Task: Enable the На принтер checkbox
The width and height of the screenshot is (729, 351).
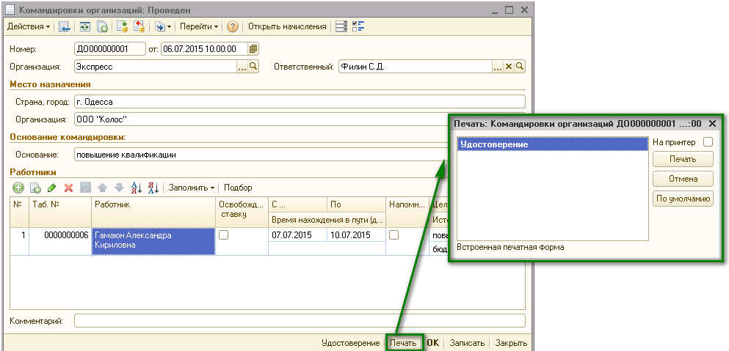Action: coord(708,142)
